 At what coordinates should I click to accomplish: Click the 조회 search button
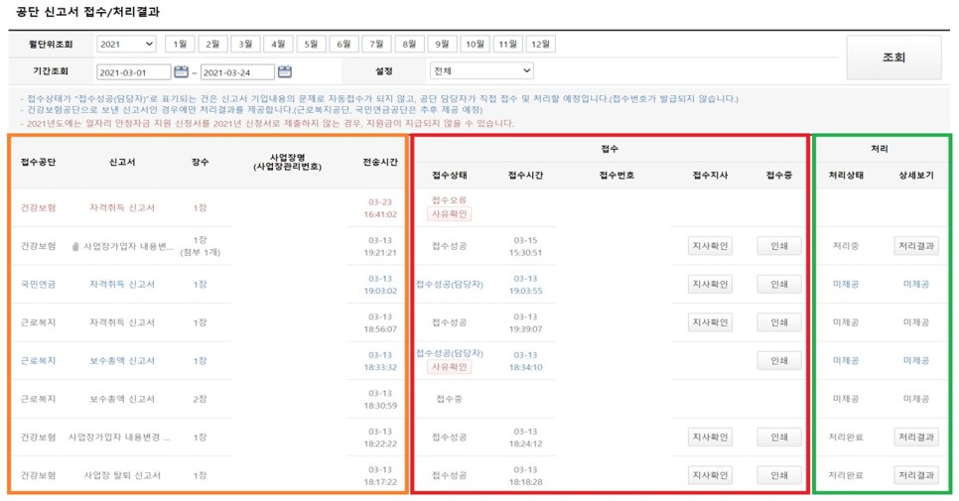coord(893,58)
